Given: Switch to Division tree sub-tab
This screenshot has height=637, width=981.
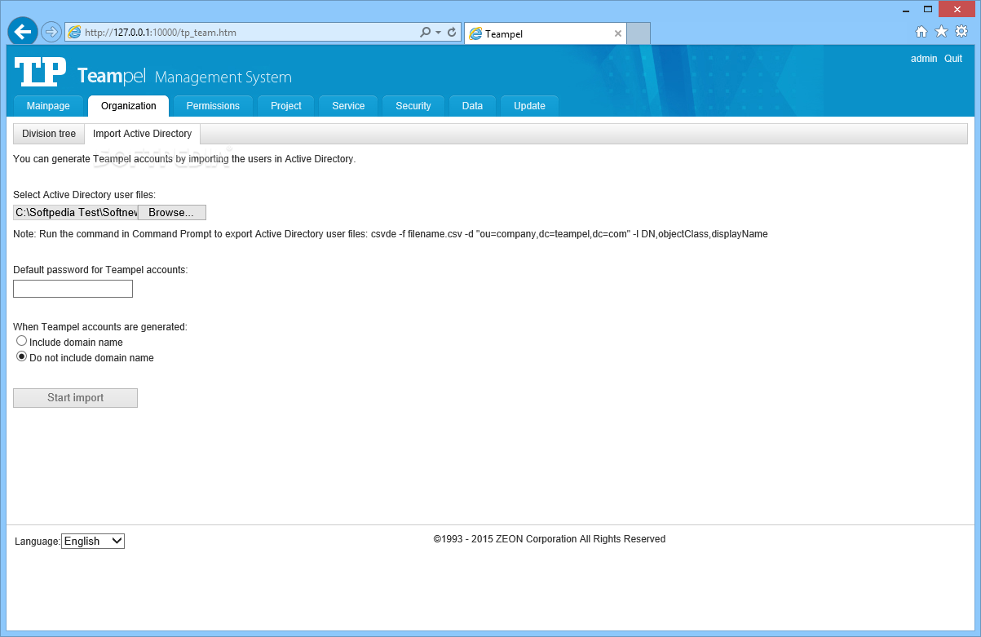Looking at the screenshot, I should click(49, 134).
